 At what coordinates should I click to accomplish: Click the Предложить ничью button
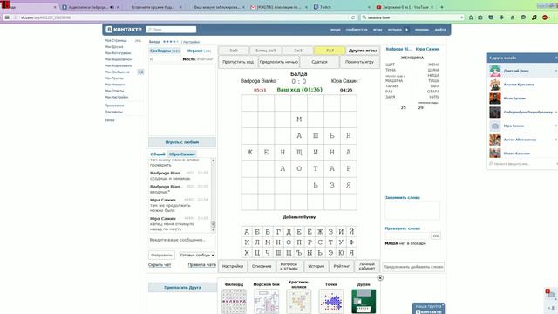(x=279, y=62)
